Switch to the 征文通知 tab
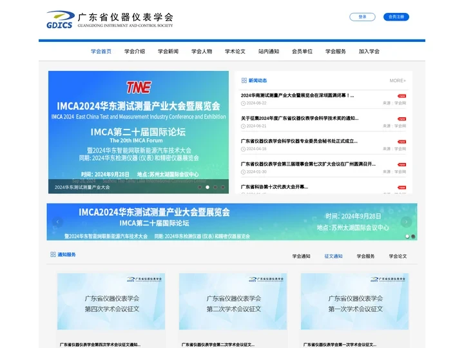The width and height of the screenshot is (464, 348). click(x=334, y=256)
